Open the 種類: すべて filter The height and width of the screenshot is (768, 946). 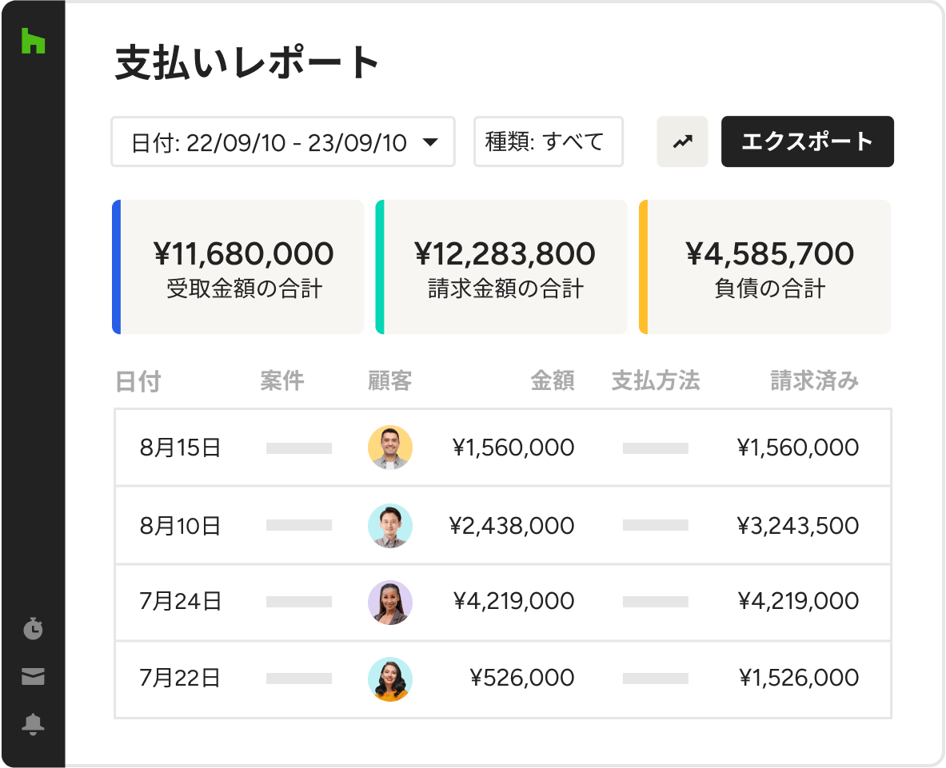point(549,141)
